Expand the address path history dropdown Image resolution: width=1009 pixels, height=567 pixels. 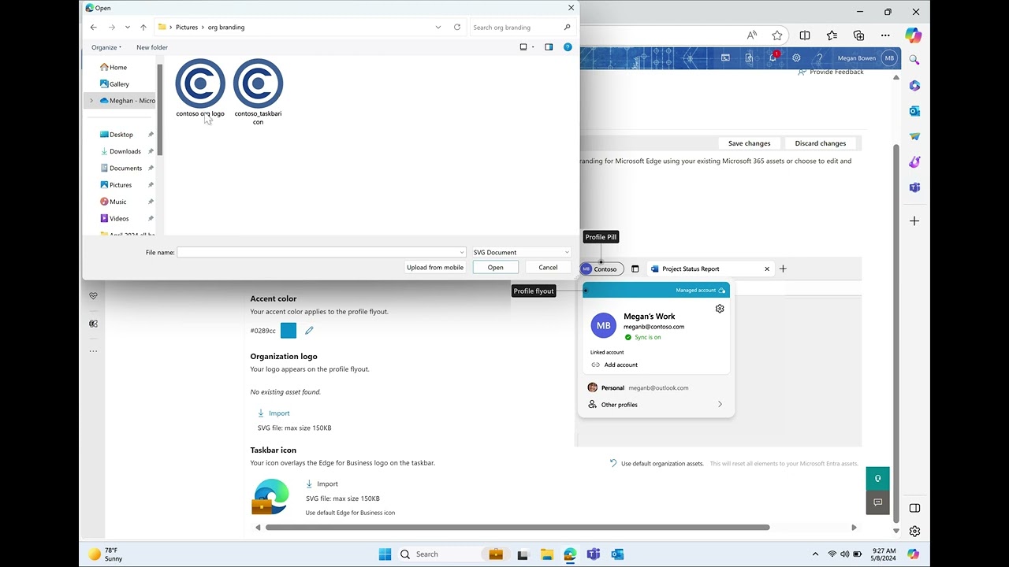click(438, 27)
